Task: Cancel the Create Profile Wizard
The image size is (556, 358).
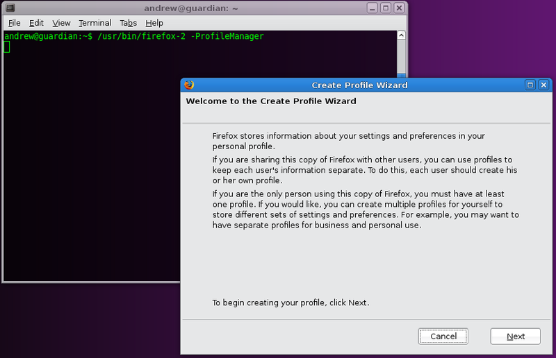Action: [x=443, y=336]
